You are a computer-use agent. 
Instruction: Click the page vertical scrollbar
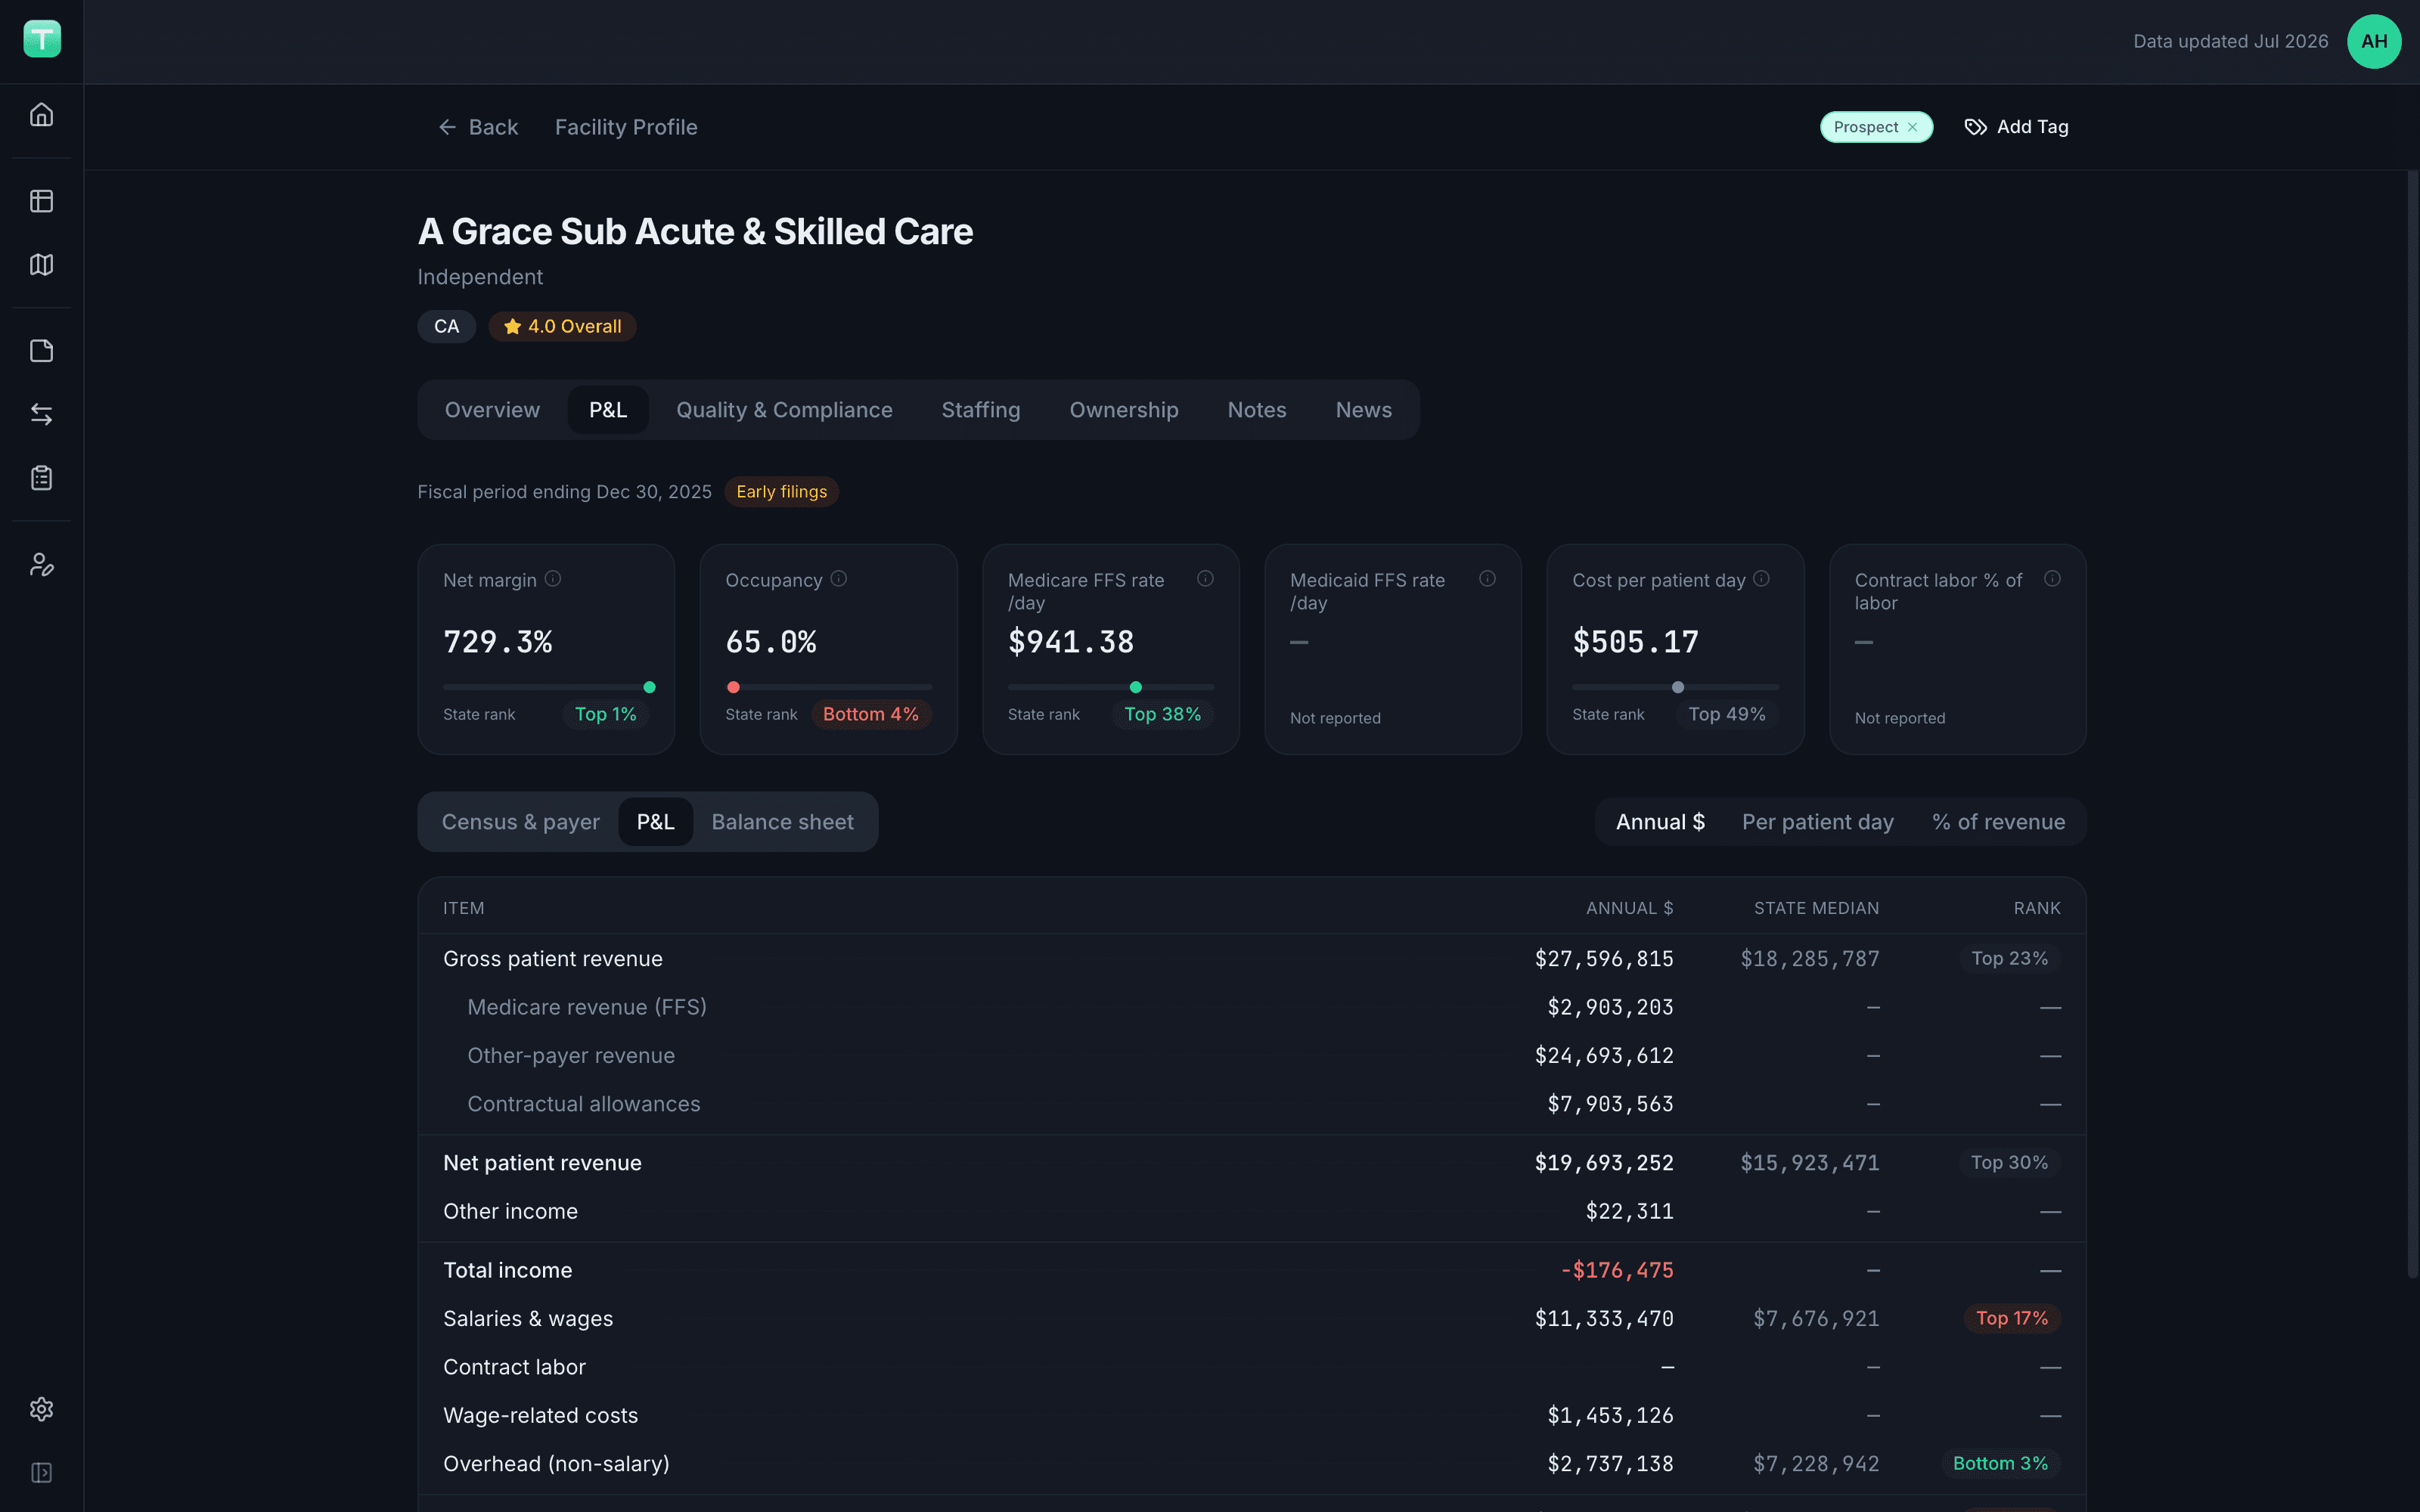[x=2412, y=724]
